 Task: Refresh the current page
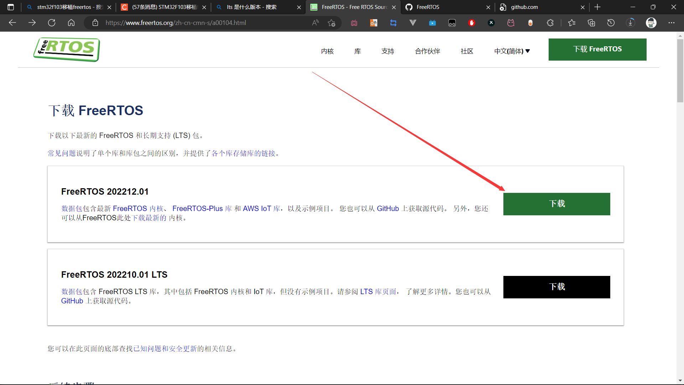[x=52, y=23]
